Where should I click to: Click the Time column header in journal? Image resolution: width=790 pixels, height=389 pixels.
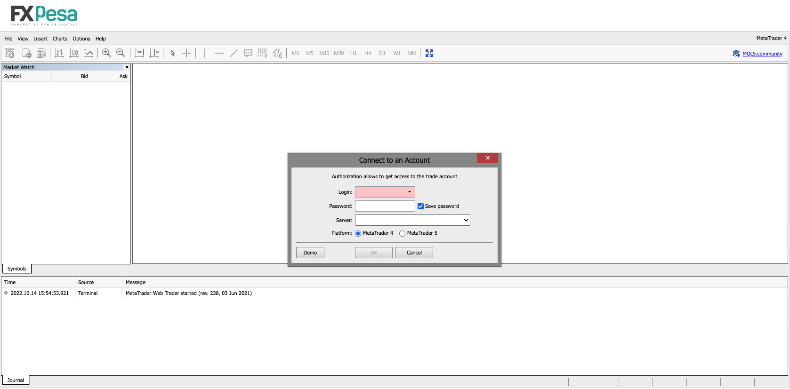pos(38,282)
